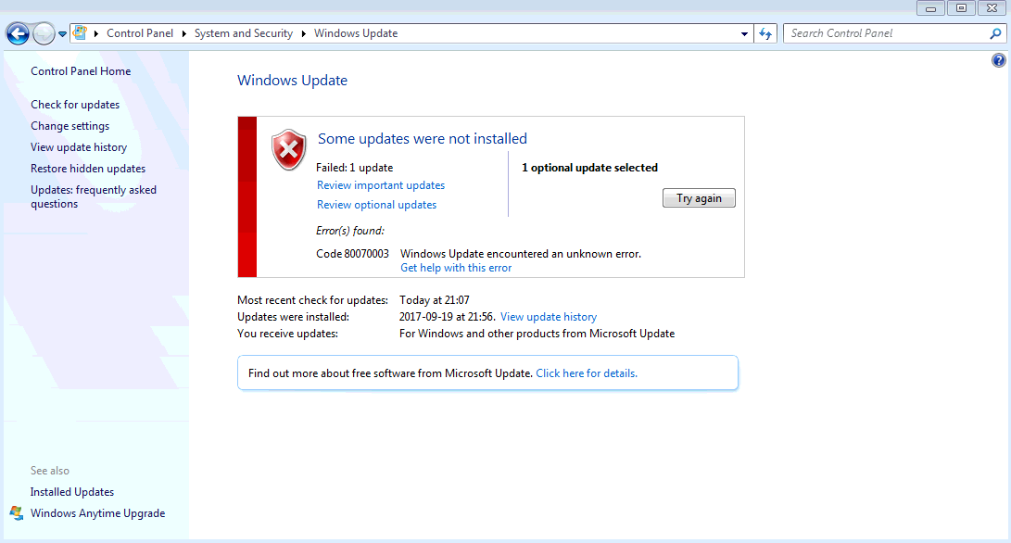1011x543 pixels.
Task: Click the Failed: 1 update text
Action: pos(354,168)
